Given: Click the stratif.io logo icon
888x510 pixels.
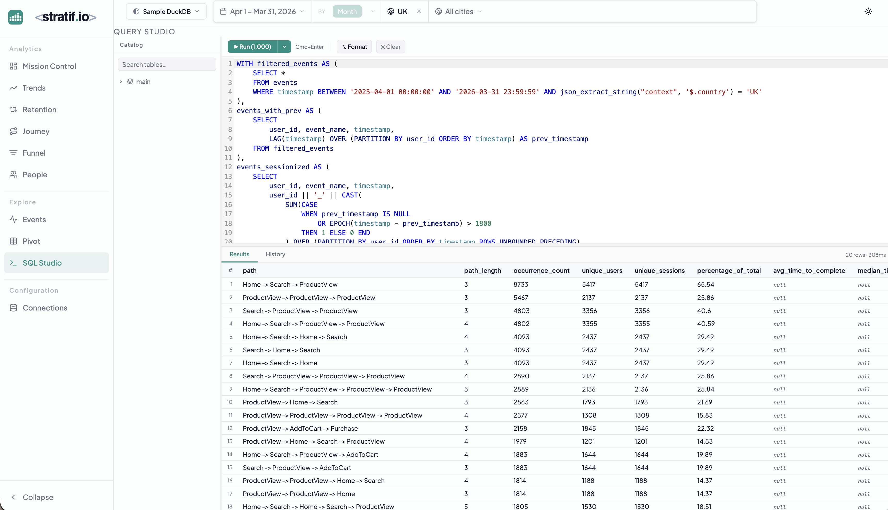Looking at the screenshot, I should point(15,17).
